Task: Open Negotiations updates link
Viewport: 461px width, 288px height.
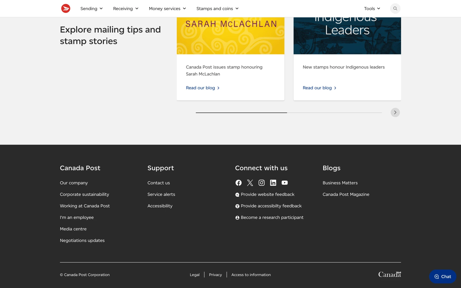Action: pos(82,240)
